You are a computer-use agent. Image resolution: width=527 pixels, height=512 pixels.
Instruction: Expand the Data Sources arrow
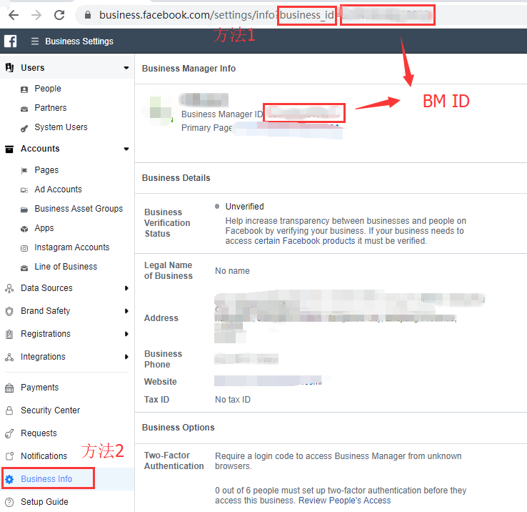point(126,288)
